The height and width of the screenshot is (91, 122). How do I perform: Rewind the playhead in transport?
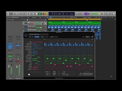(x=30, y=14)
